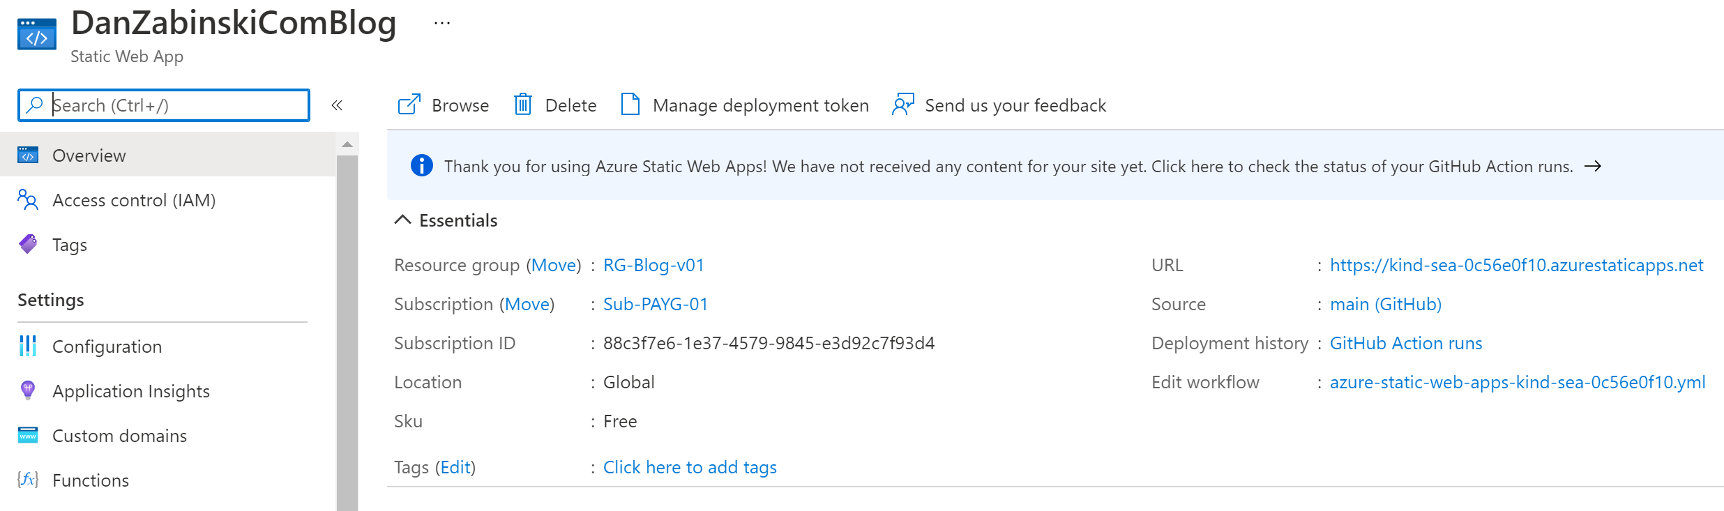Click the Delete trash can icon
This screenshot has height=511, width=1724.
[x=523, y=105]
